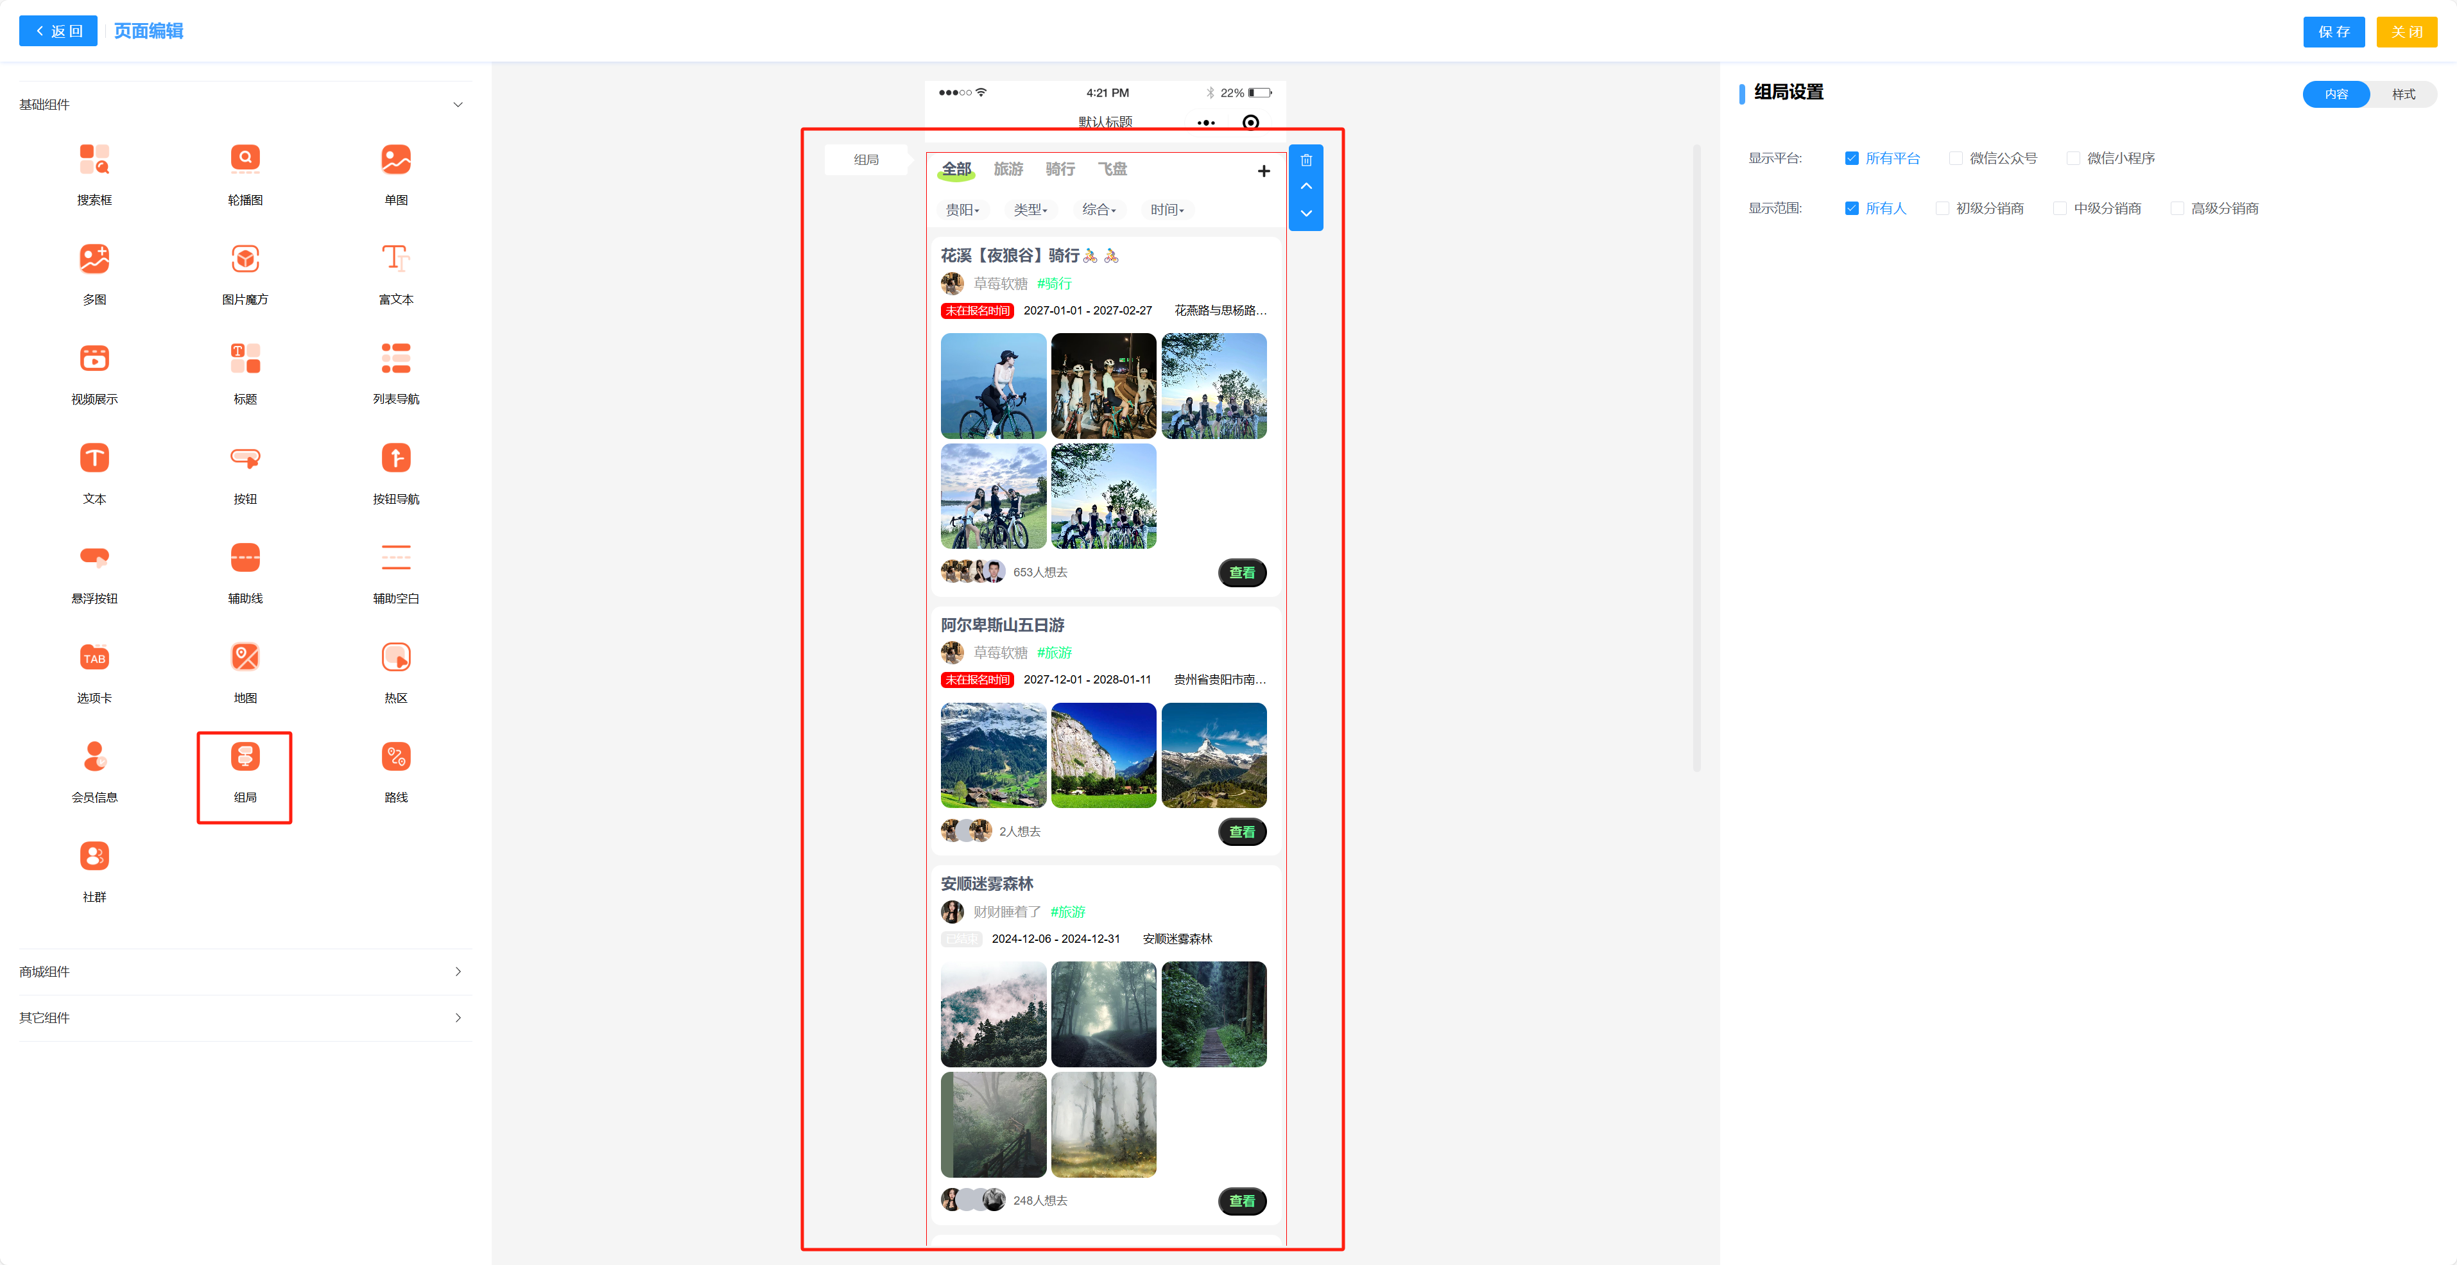Screen dimensions: 2457x1265
Task: Add the 社群 community component
Action: coord(94,857)
